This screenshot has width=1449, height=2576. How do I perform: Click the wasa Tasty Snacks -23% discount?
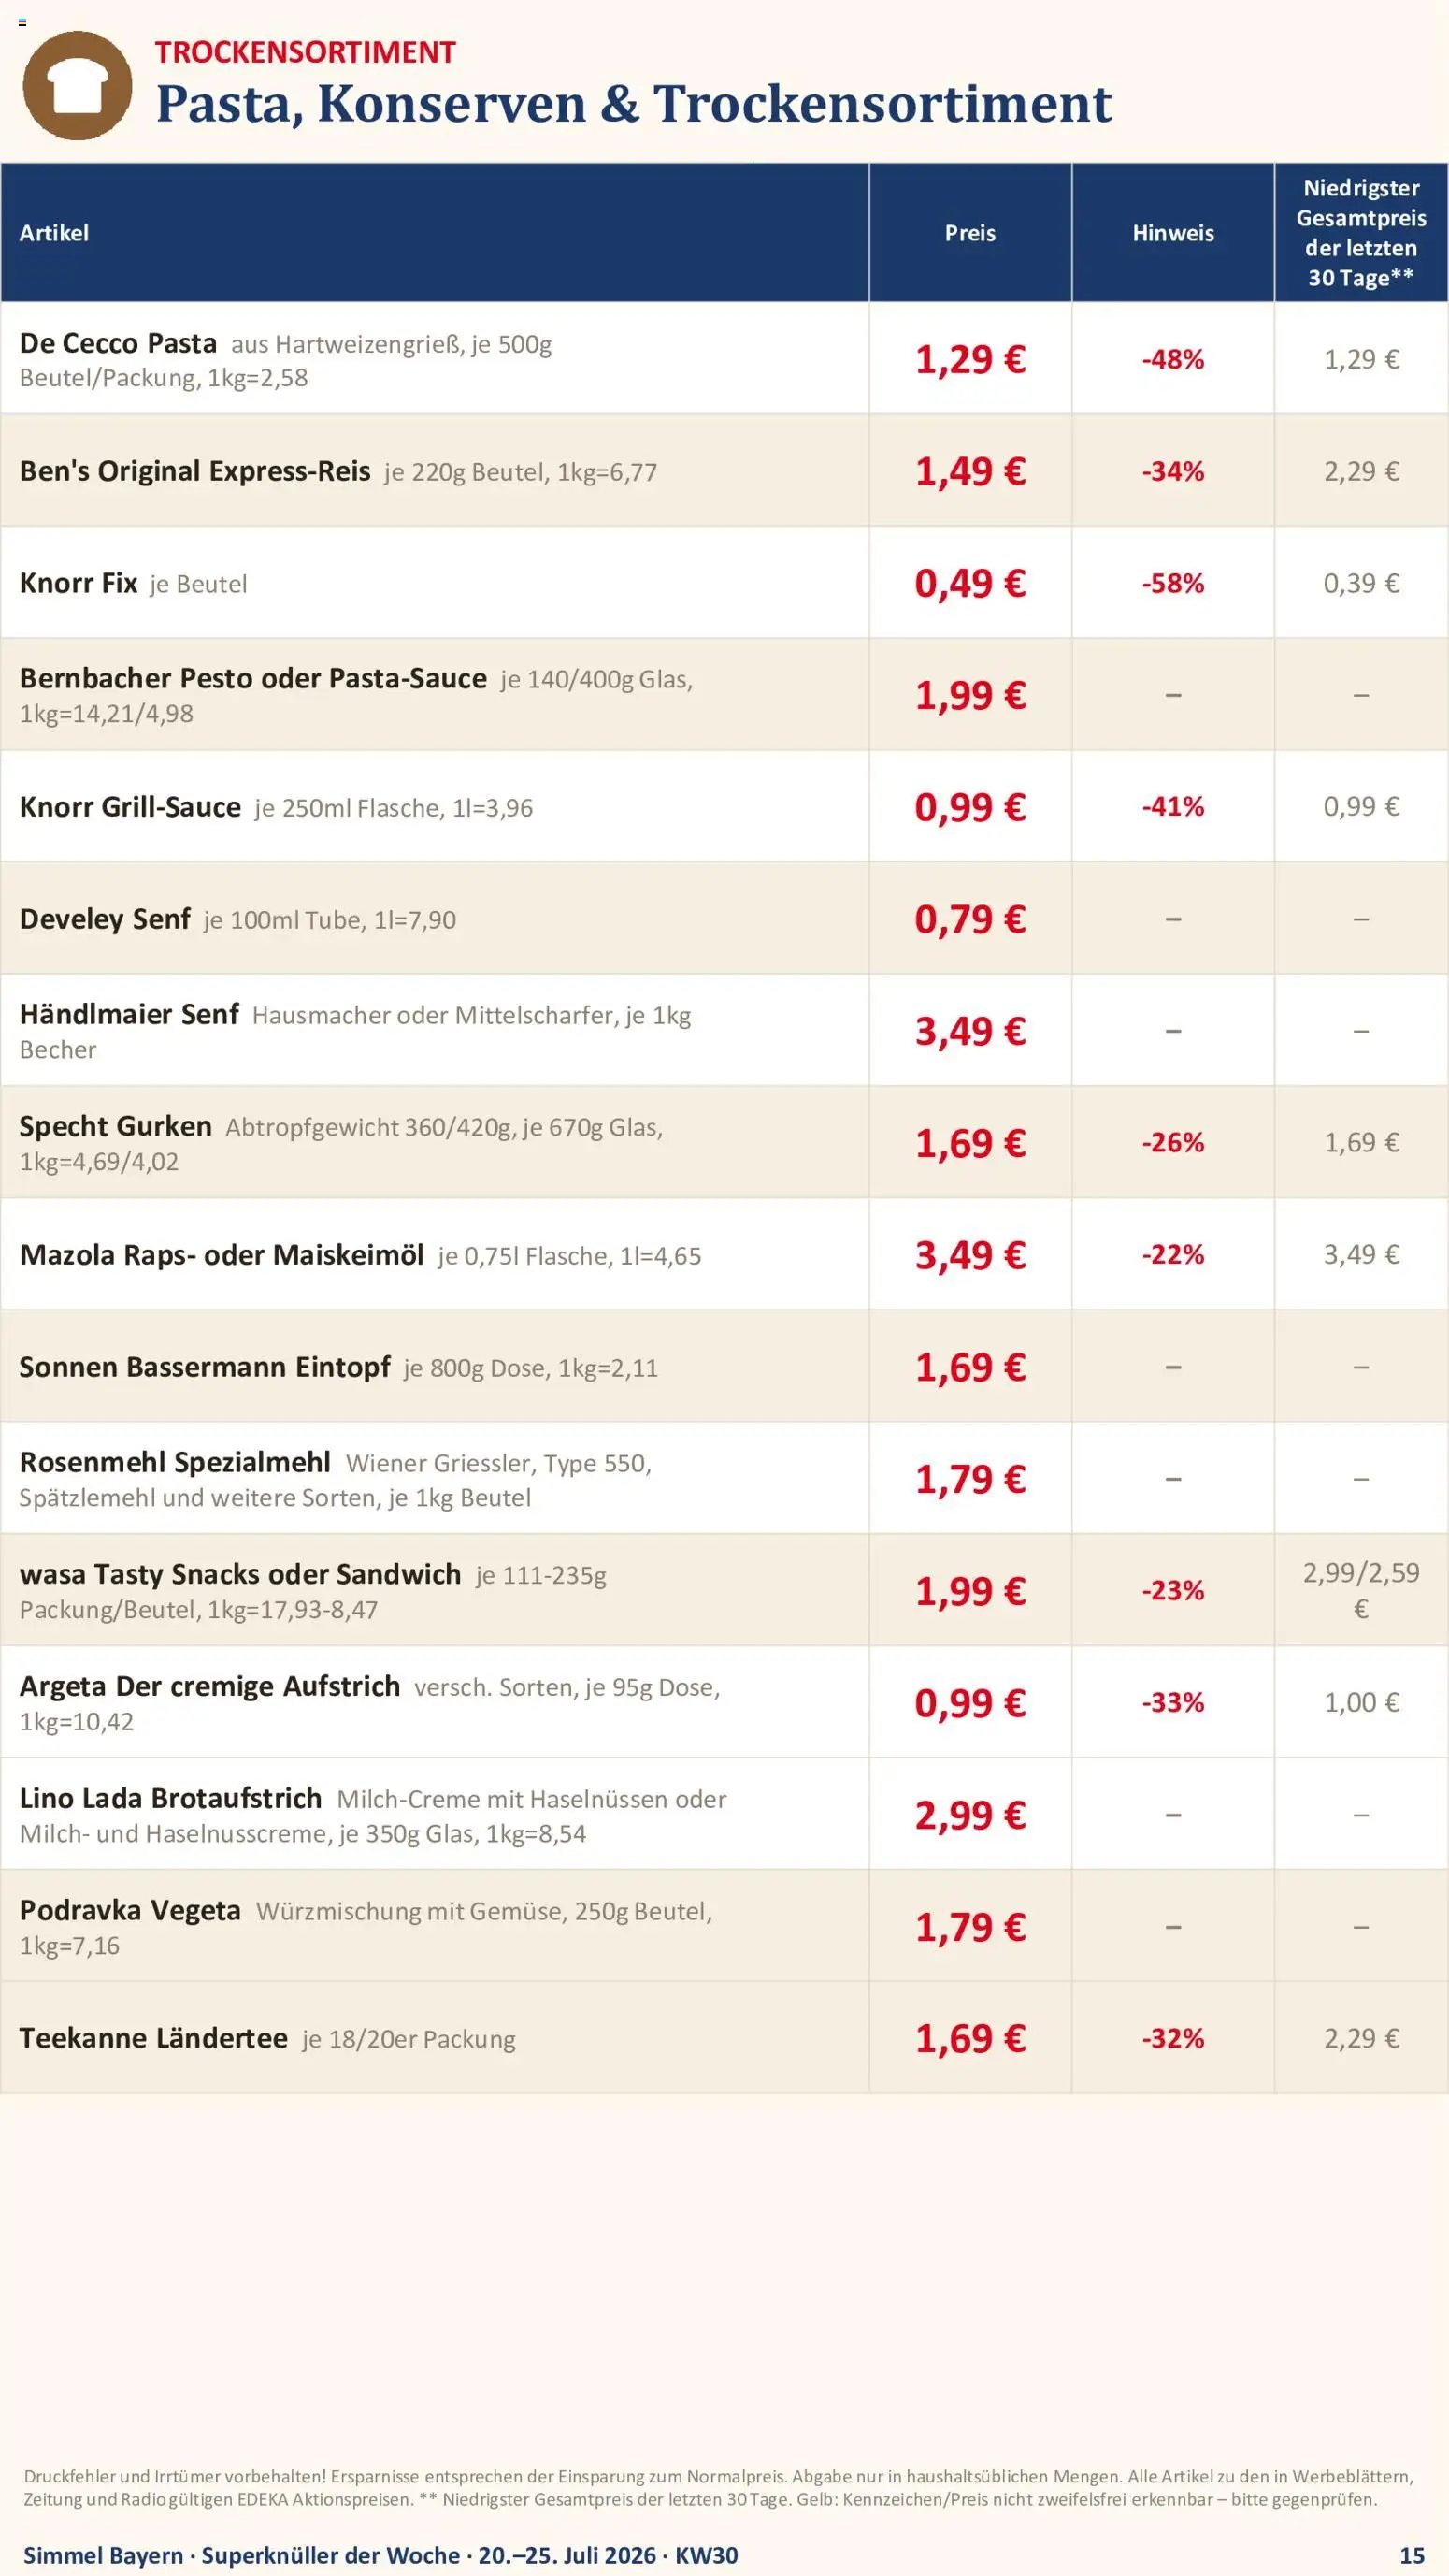click(1173, 1591)
